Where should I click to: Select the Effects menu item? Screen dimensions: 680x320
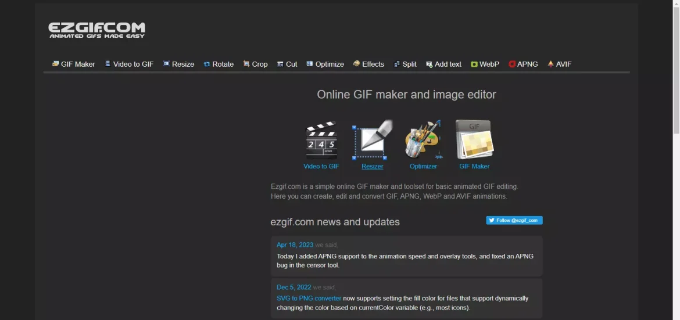tap(368, 64)
